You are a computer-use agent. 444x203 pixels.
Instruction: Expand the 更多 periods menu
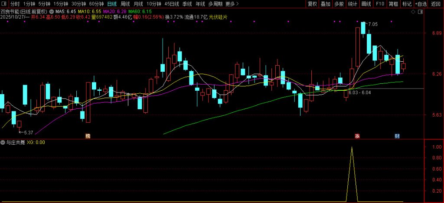(x=232, y=4)
